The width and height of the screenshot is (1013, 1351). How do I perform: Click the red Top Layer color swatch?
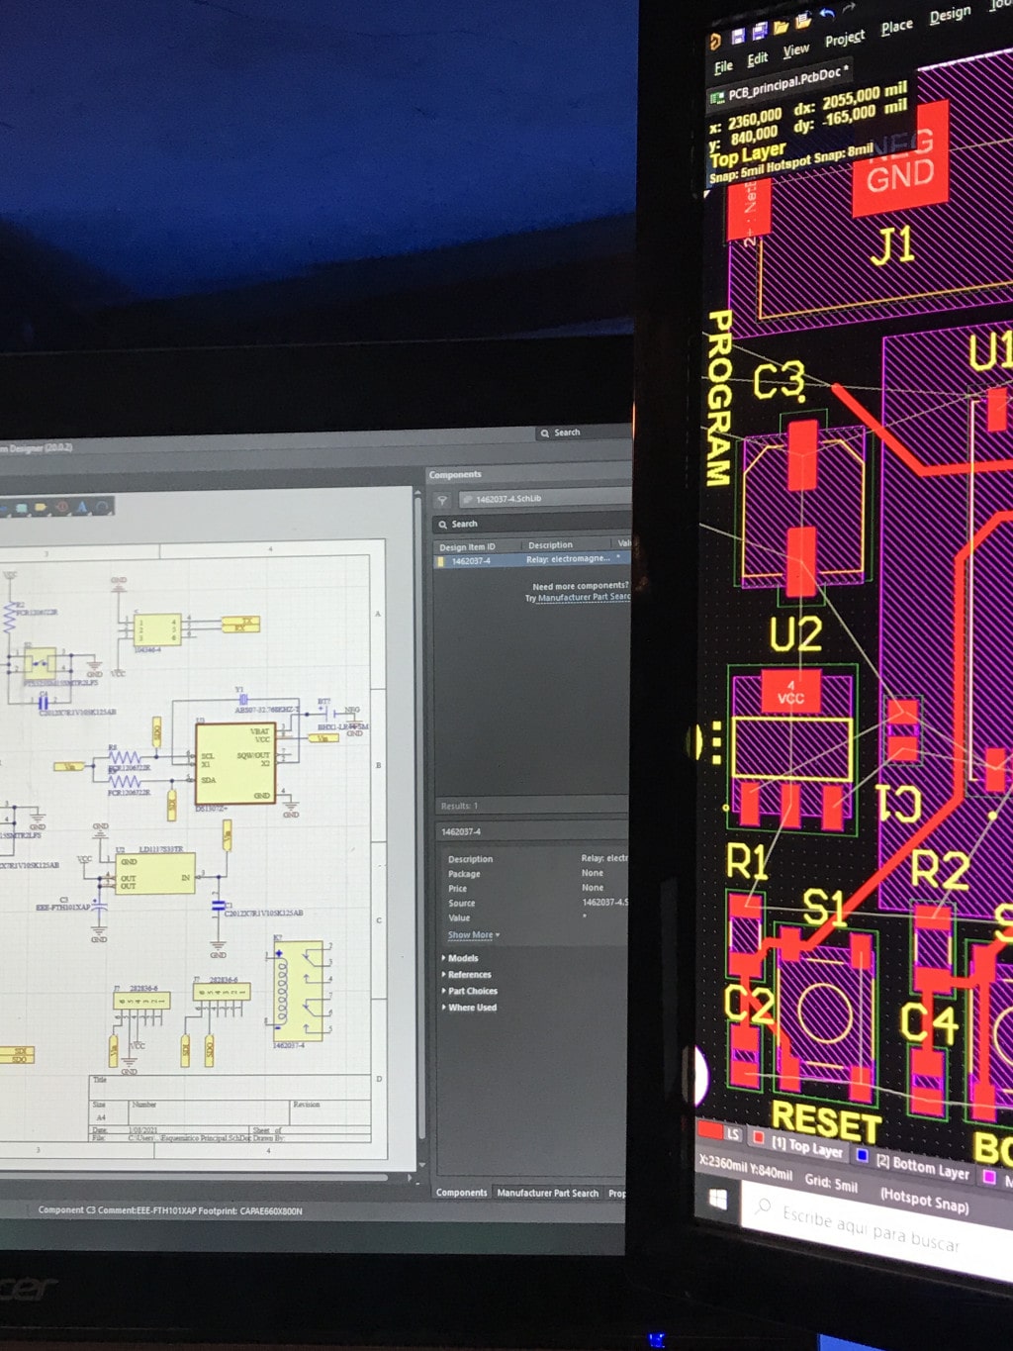pyautogui.click(x=759, y=1138)
